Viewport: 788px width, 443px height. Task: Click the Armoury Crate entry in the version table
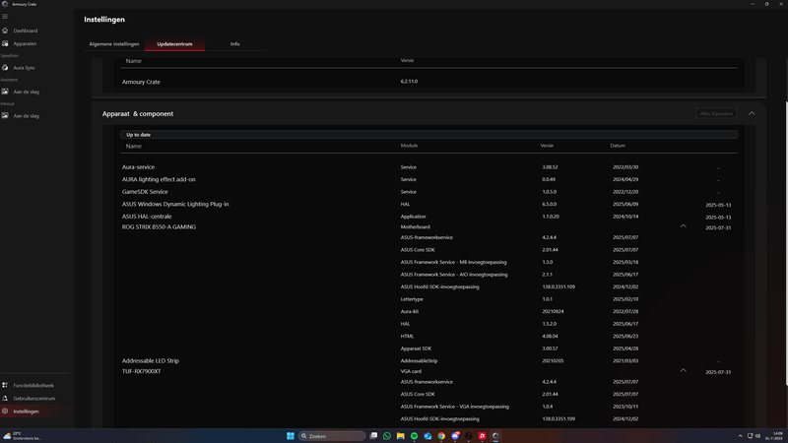click(x=141, y=82)
